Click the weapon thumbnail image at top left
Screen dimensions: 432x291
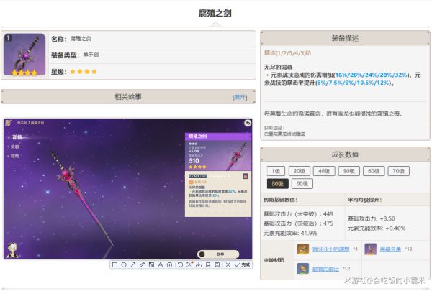coord(24,55)
